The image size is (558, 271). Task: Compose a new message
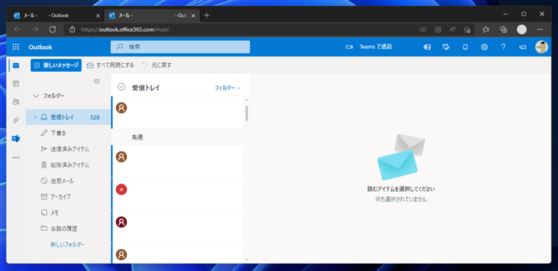click(57, 65)
